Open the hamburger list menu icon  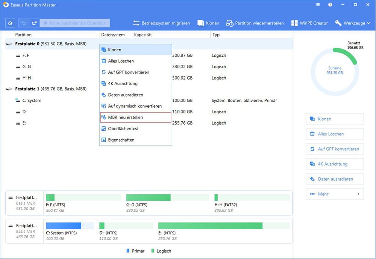pos(317,5)
